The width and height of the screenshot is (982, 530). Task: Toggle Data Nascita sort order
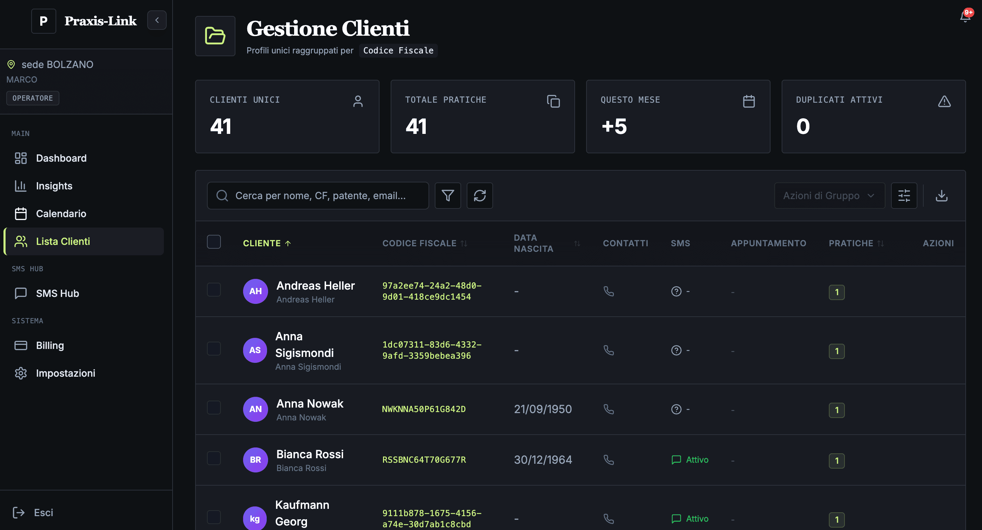click(577, 243)
